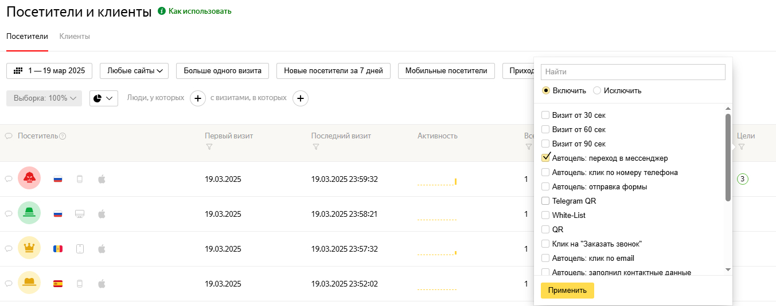
Task: Add a condition after Люди, у которых
Action: 197,98
